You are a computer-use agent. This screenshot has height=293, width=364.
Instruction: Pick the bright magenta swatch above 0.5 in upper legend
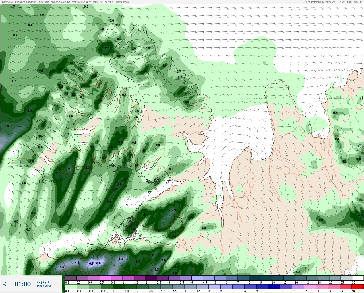(105, 278)
